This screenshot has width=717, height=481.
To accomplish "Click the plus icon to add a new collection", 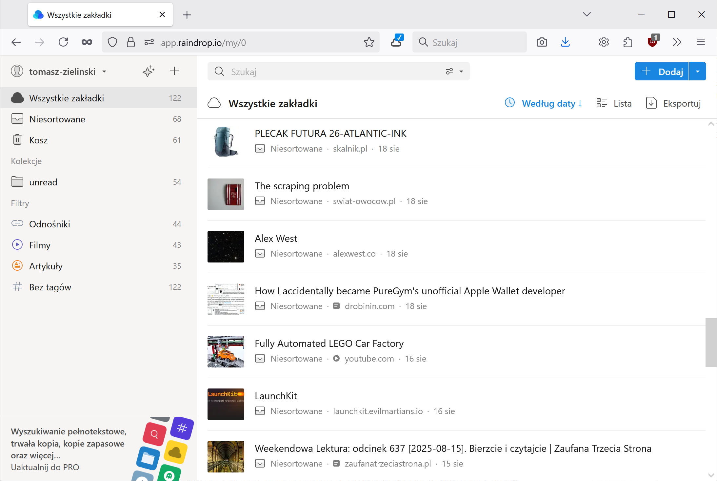I will coord(174,71).
